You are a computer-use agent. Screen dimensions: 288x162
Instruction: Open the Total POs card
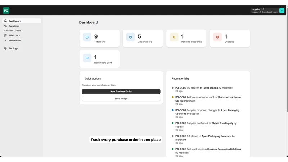click(99, 38)
